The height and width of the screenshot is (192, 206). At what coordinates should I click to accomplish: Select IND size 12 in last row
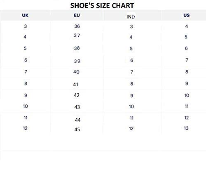pyautogui.click(x=131, y=128)
